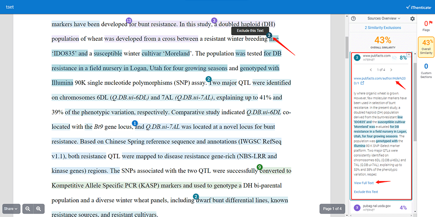
Task: Open the Share dropdown menu
Action: [11, 209]
